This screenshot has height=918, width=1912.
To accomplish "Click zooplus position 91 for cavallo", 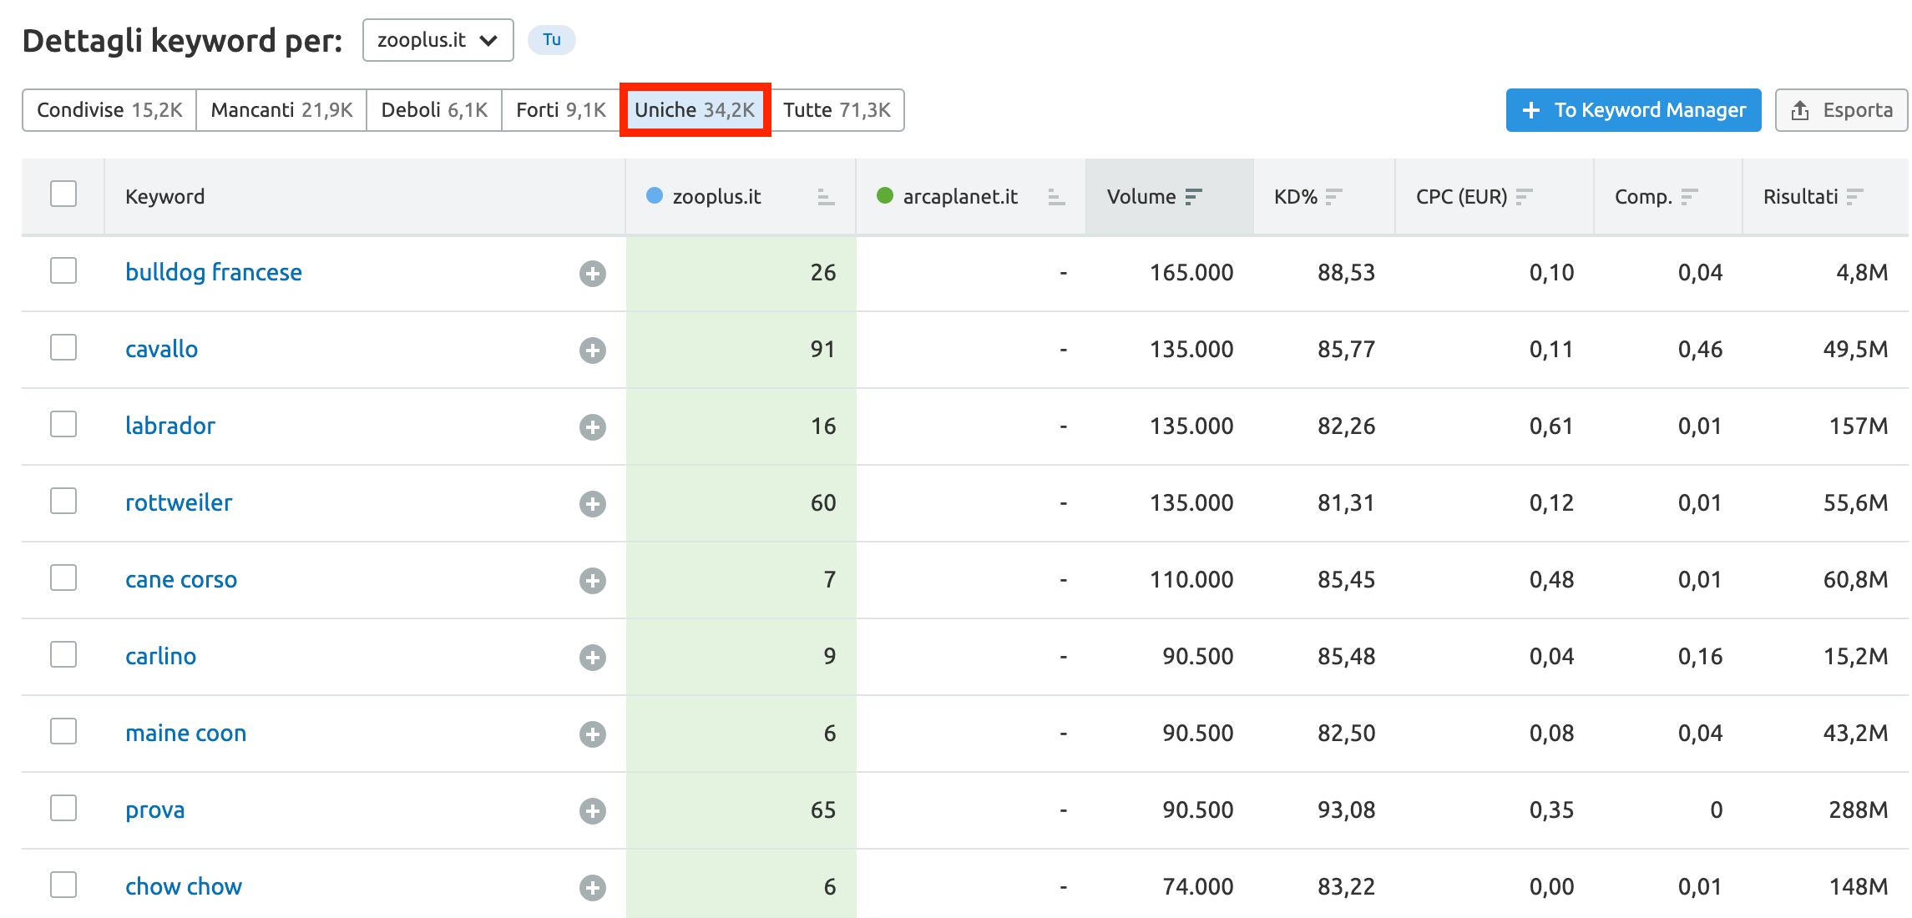I will [x=822, y=350].
